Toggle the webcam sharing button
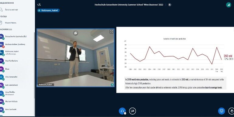The height and width of the screenshot is (117, 234). click(132, 111)
